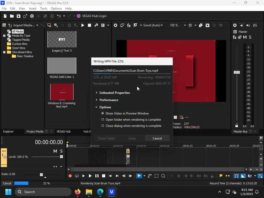Viewport: 264px width, 198px height.
Task: Cancel rendering in the Writing MP4 dialog
Action: coord(157,138)
